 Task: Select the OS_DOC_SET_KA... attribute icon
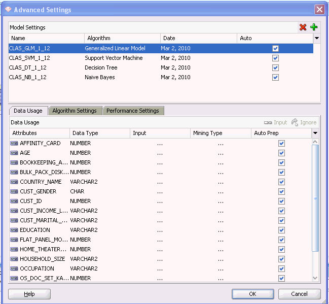click(14, 278)
